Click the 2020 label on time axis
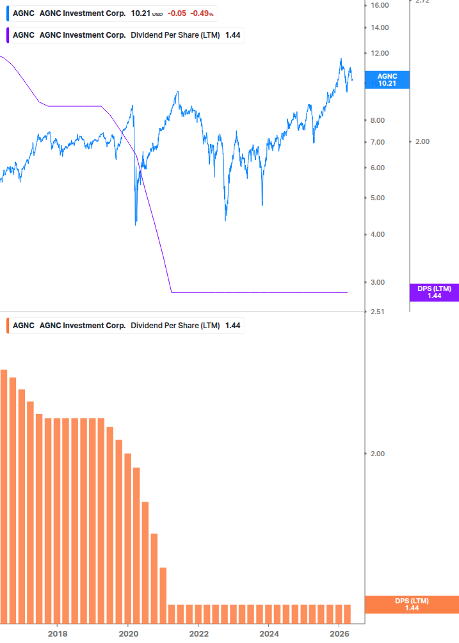Image resolution: width=459 pixels, height=643 pixels. (x=129, y=634)
